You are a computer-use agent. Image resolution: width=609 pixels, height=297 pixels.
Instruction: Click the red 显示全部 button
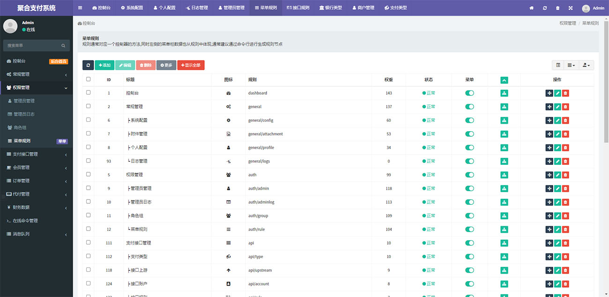click(191, 65)
